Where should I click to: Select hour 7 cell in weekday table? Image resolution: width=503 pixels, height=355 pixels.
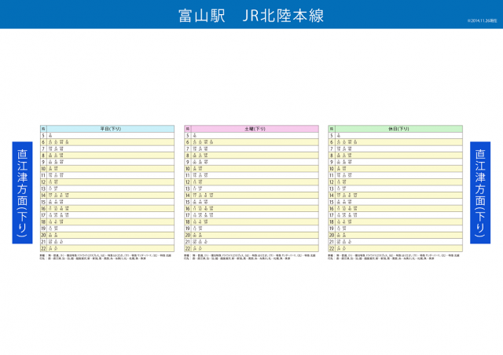tap(44, 148)
